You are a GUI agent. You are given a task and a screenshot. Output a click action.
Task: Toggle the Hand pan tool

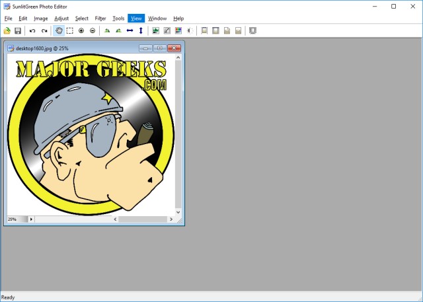click(59, 30)
